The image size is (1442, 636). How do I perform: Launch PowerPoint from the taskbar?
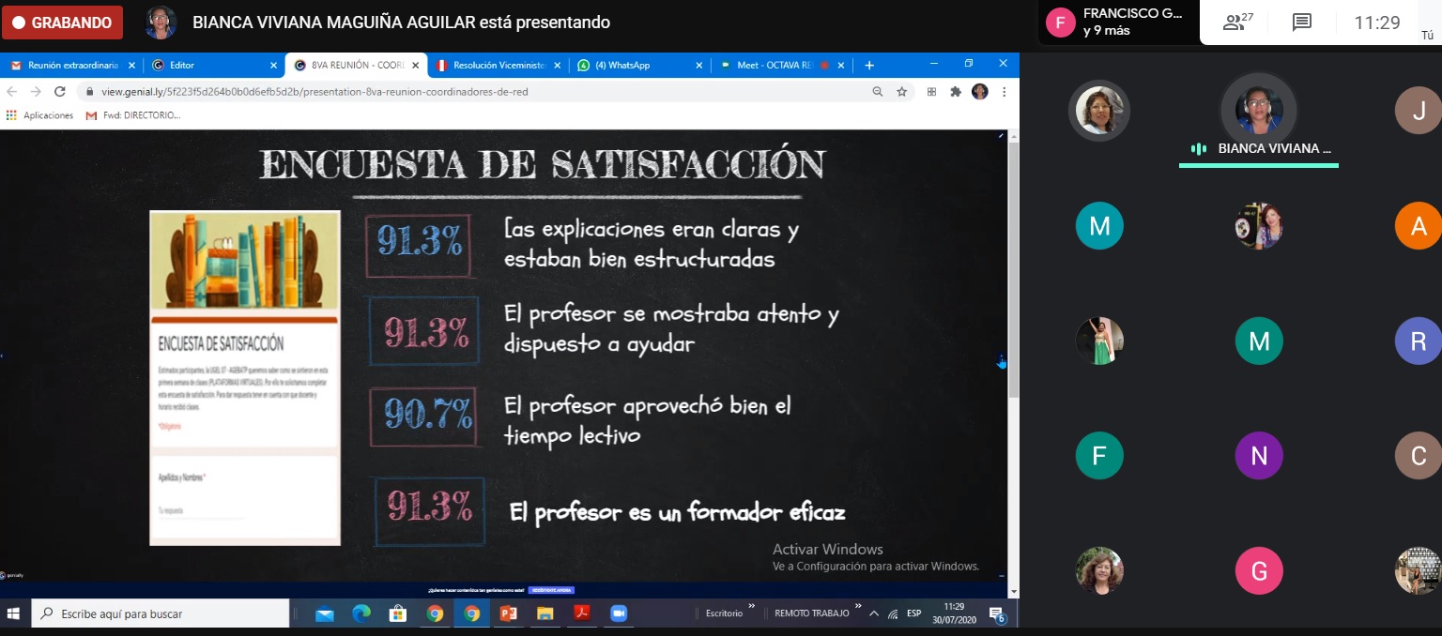tap(508, 613)
